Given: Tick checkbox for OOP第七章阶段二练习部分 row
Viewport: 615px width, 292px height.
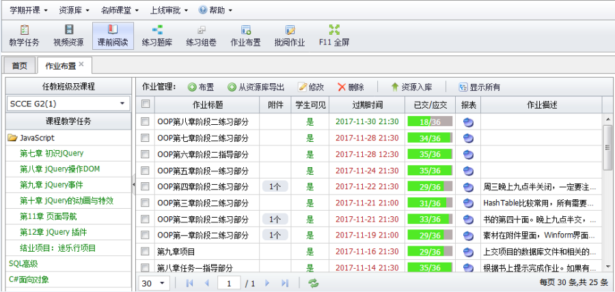Looking at the screenshot, I should [145, 138].
